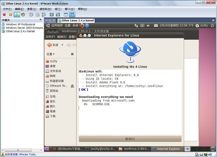Open the volume speaker indicator
Screen dimensions: 217x157
point(148,26)
